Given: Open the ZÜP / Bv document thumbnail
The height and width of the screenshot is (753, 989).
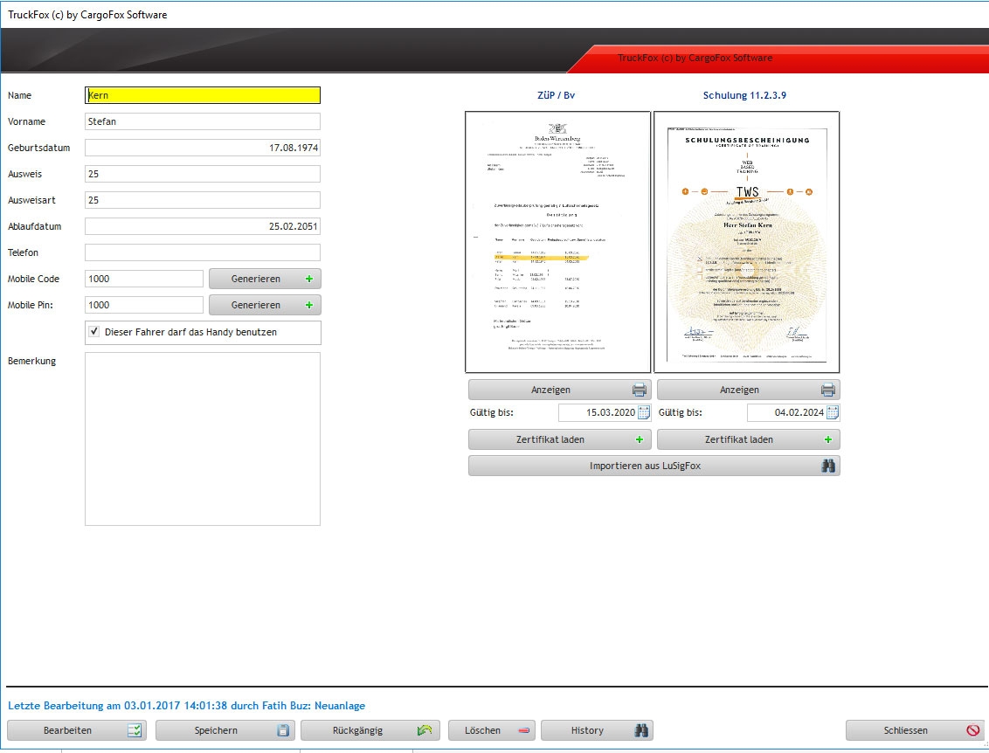Looking at the screenshot, I should tap(557, 242).
